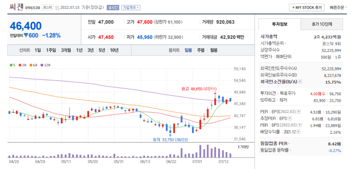Select the 10년 line chart period

click(x=114, y=50)
